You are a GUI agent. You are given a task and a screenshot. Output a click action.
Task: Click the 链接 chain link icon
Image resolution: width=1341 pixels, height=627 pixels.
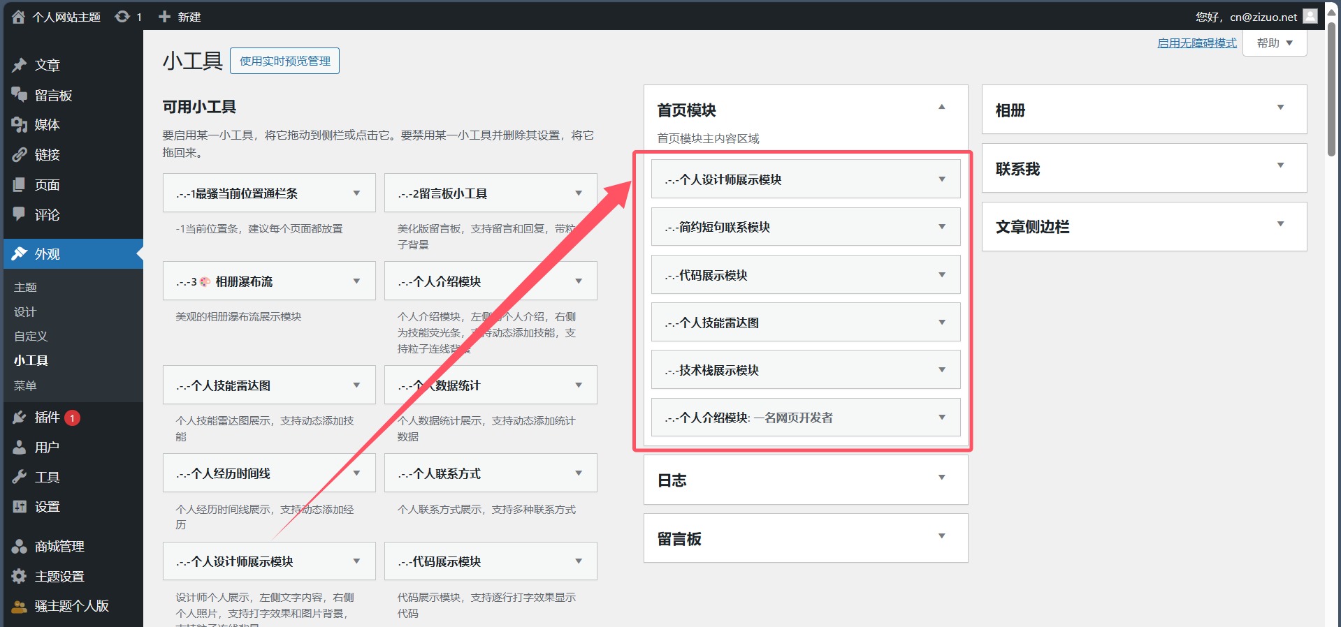click(20, 155)
